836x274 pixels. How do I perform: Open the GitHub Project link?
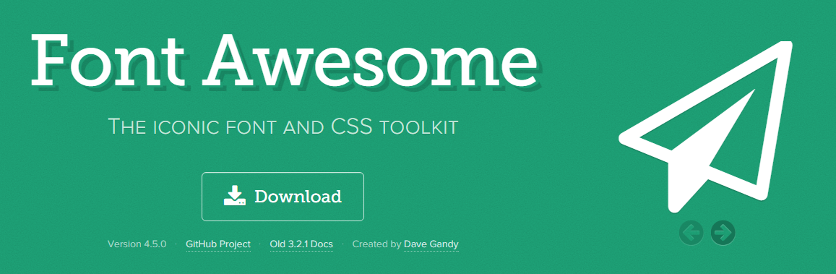[x=218, y=244]
